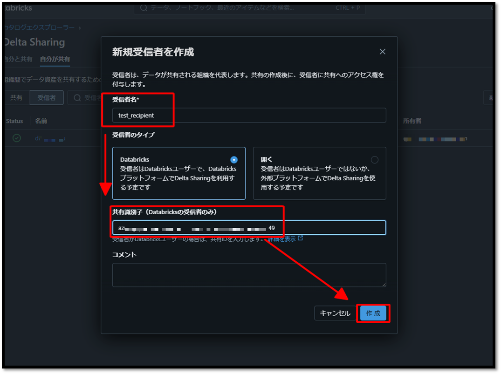The height and width of the screenshot is (374, 501).
Task: Switch to the 自分と共有 tab
Action: click(x=18, y=59)
